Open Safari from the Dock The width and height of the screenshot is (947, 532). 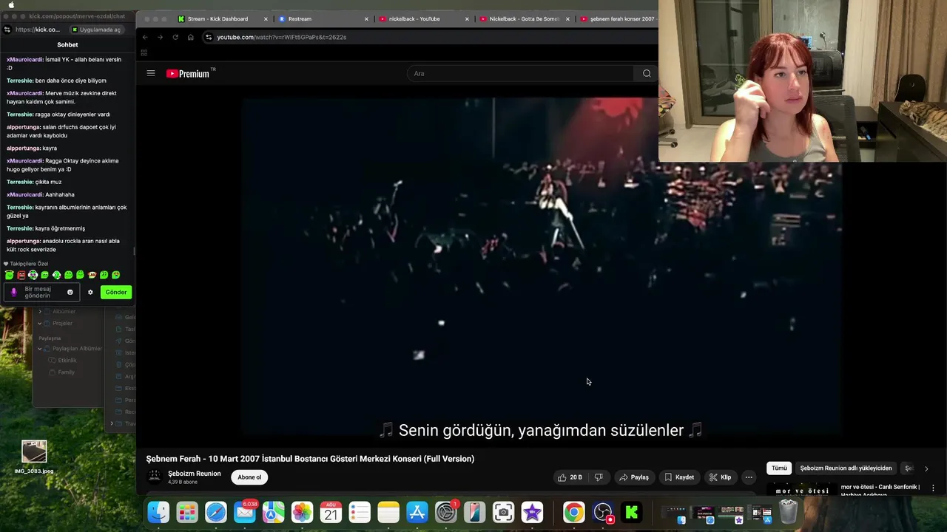[216, 512]
